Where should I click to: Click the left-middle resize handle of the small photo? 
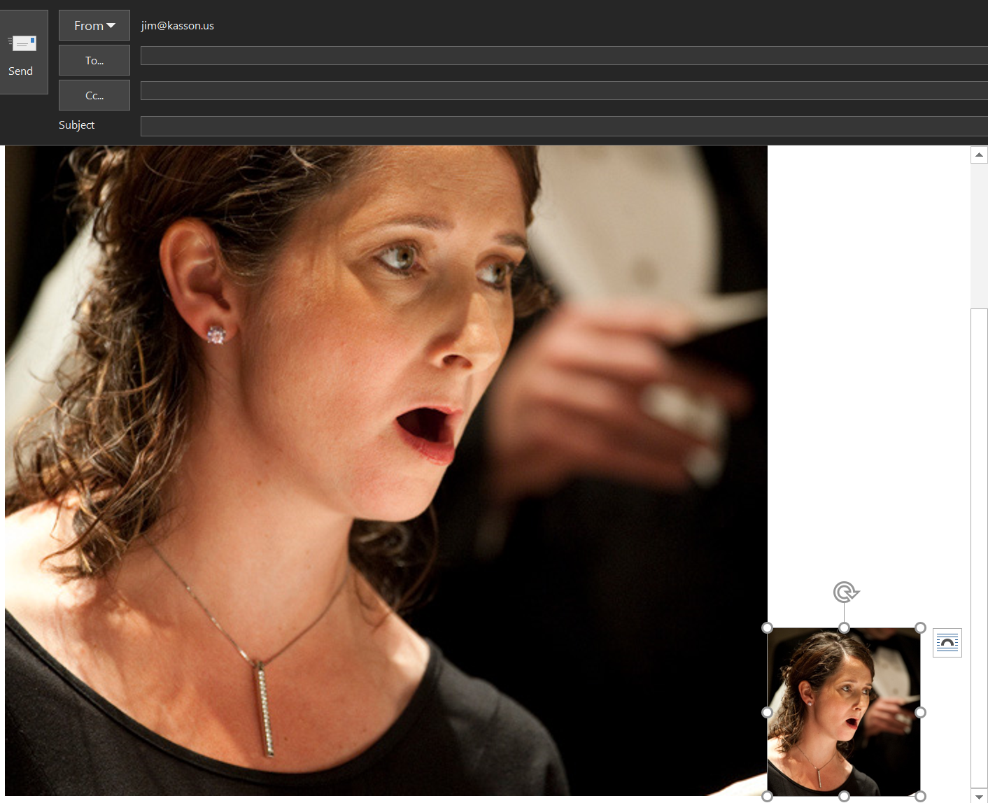click(x=767, y=712)
